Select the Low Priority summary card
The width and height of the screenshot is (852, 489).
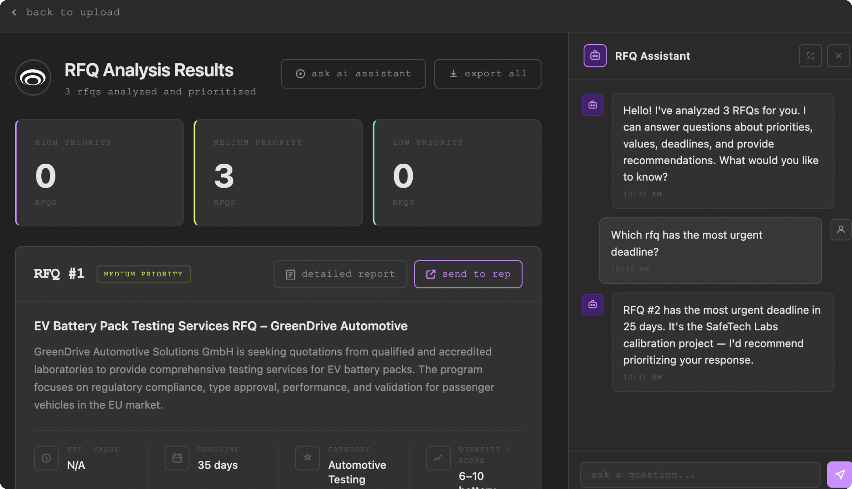click(457, 173)
